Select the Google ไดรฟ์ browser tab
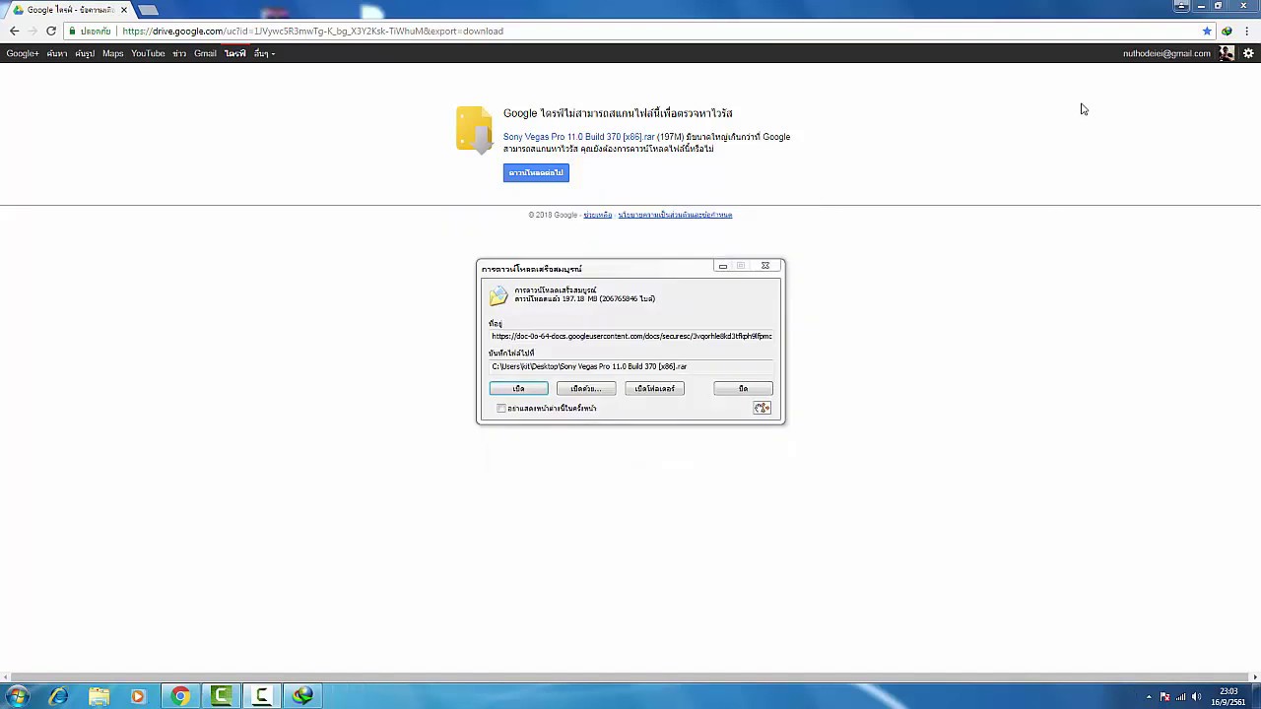This screenshot has width=1261, height=709. point(69,10)
